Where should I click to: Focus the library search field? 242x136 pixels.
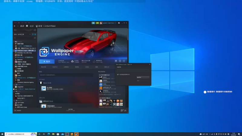(24, 38)
